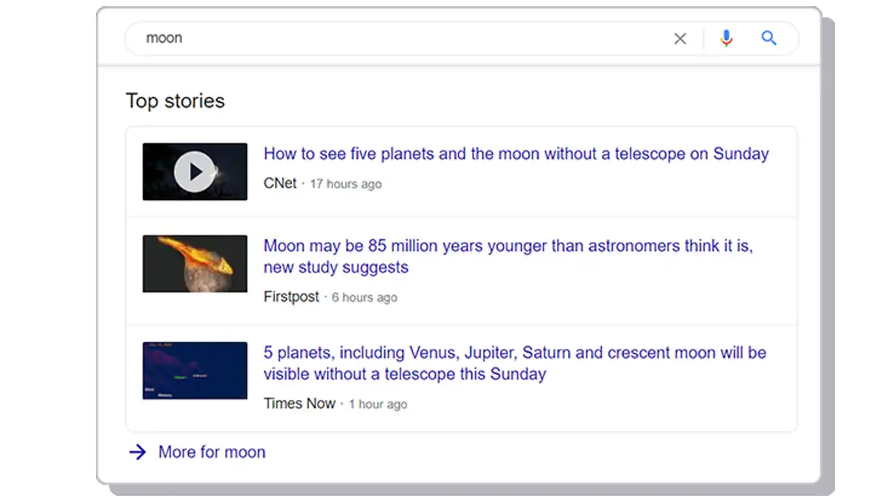The width and height of the screenshot is (885, 498).
Task: Clear the search box with the X icon
Action: pos(680,38)
